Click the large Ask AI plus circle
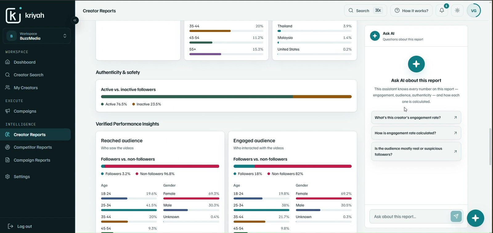 pos(416,64)
